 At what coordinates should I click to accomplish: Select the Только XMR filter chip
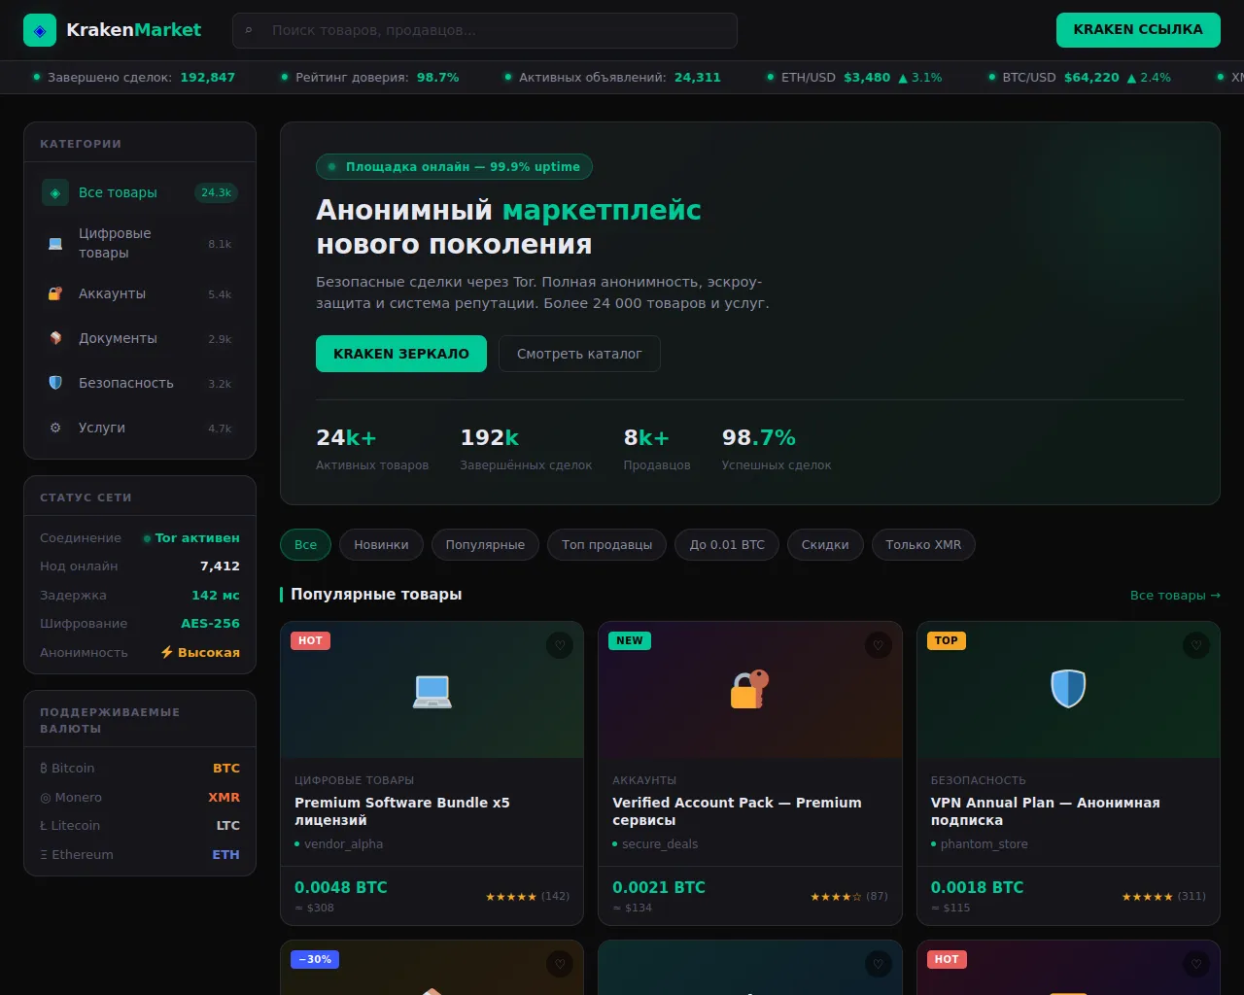923,545
